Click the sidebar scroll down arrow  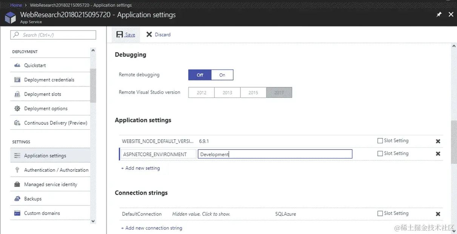(x=93, y=221)
